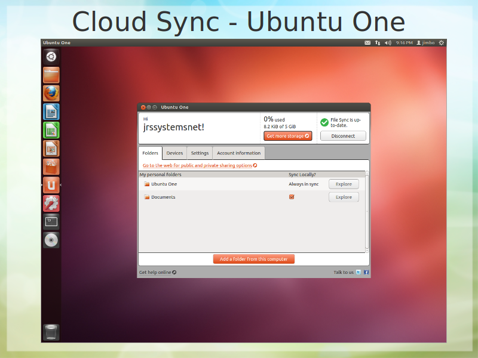Click the "0% used" storage text
The image size is (478, 358).
click(274, 119)
